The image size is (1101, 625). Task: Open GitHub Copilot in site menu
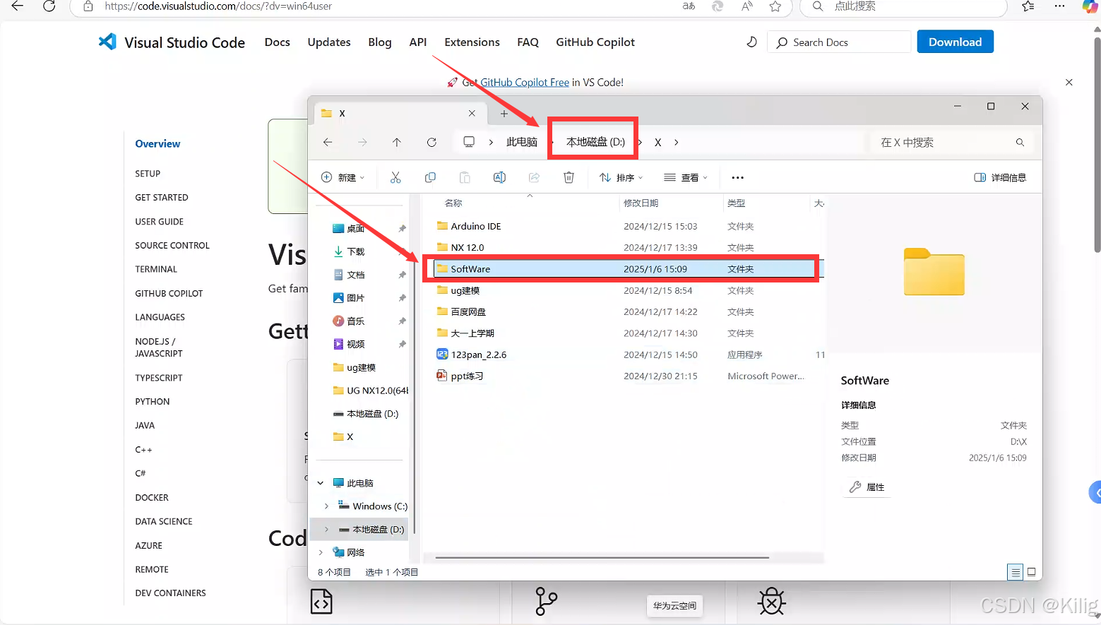(595, 42)
